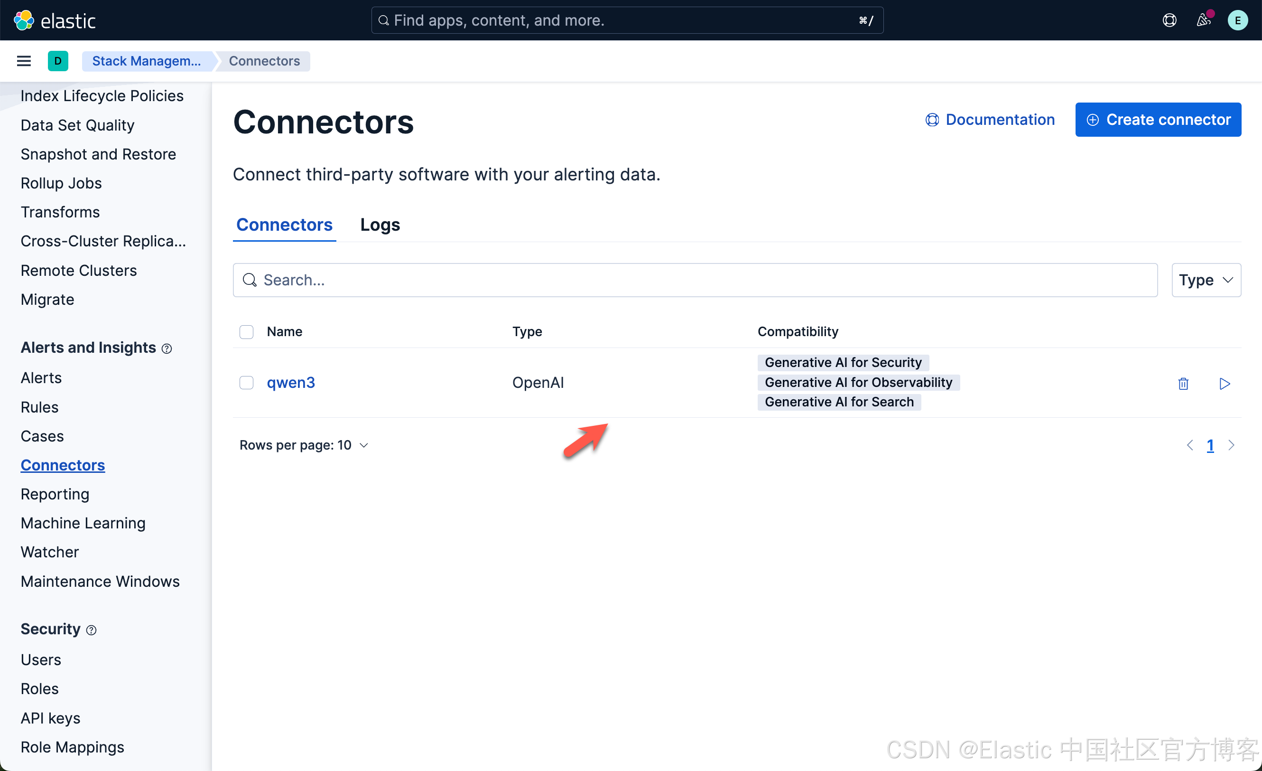Toggle the select-all connectors checkbox
The width and height of the screenshot is (1262, 771).
[246, 332]
